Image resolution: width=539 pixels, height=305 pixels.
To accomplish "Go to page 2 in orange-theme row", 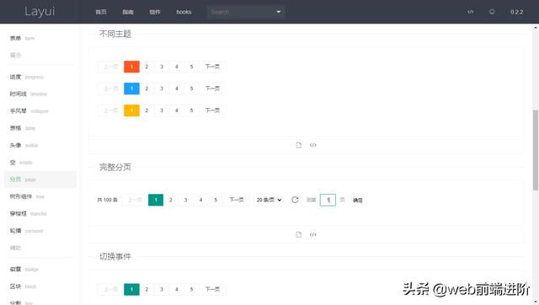I will point(147,67).
